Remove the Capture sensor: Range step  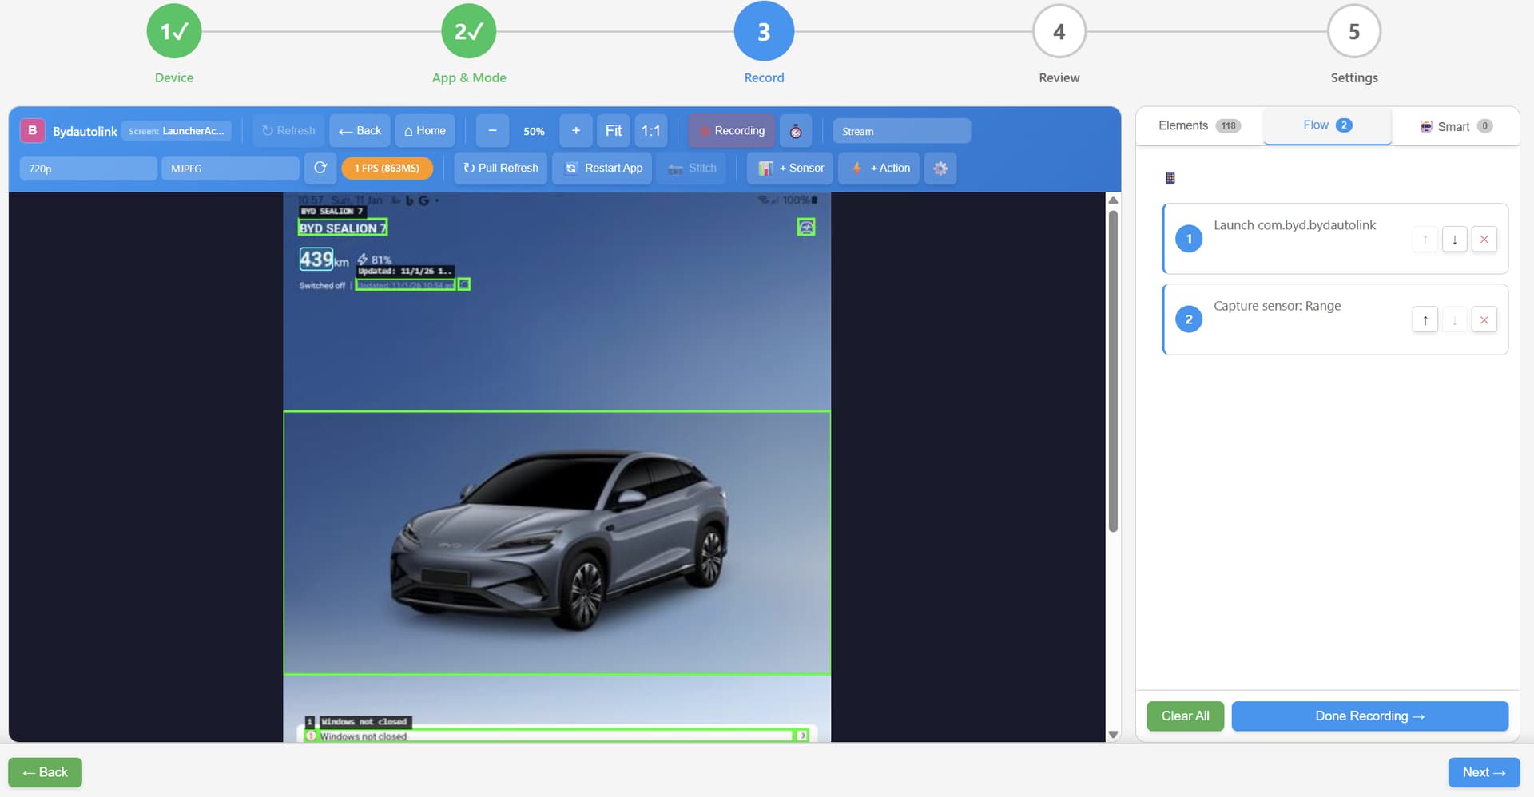coord(1484,319)
